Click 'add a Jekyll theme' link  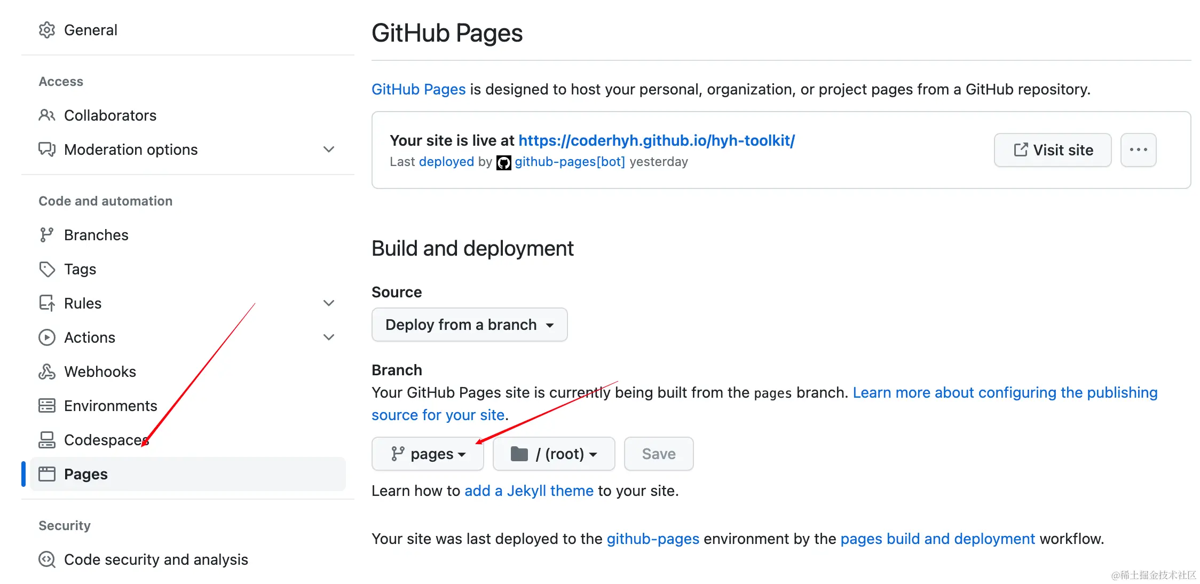click(529, 491)
